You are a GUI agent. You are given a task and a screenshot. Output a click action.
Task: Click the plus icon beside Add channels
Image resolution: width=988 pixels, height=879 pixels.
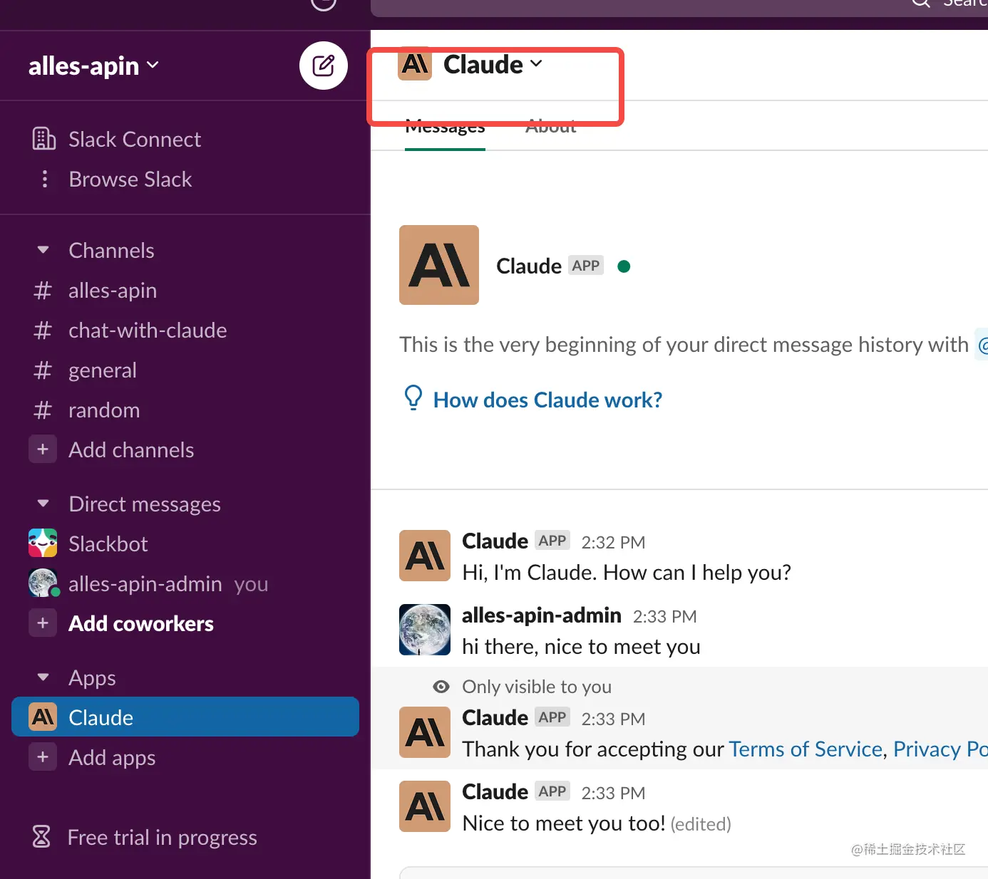tap(43, 449)
